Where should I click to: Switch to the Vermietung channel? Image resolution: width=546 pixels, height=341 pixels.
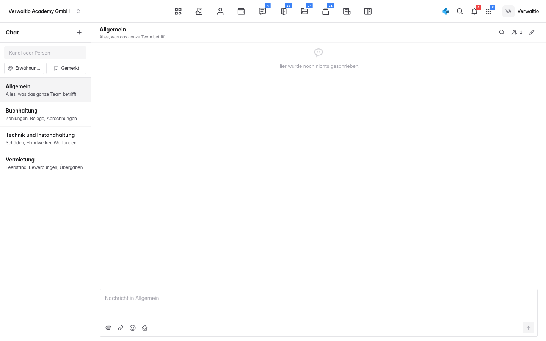click(x=45, y=163)
